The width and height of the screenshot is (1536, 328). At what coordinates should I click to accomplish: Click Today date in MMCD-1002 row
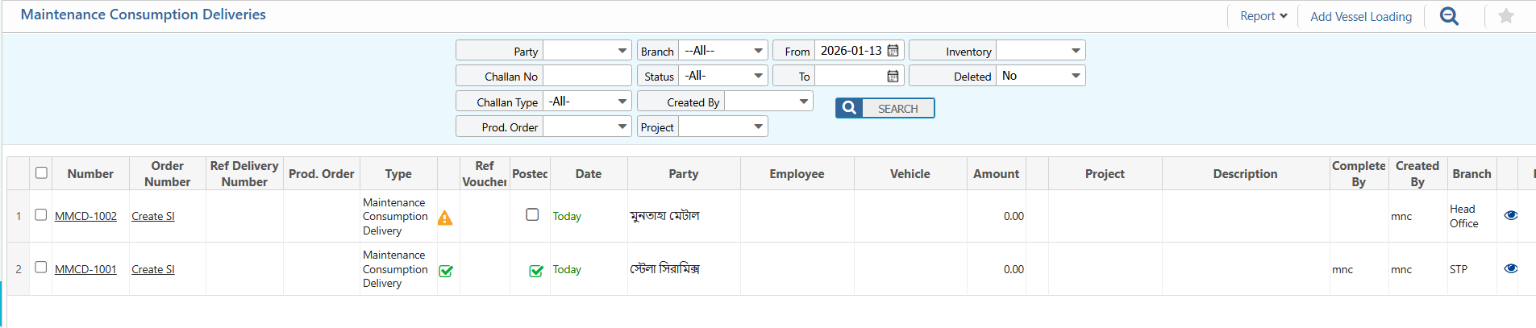coord(567,216)
